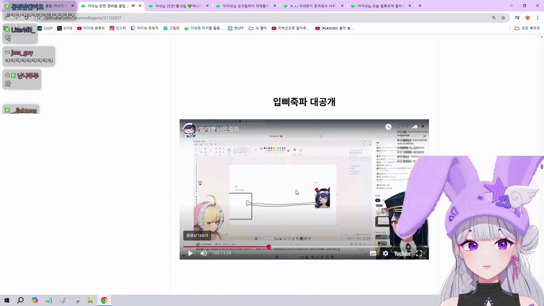Open the 인스타 bookmark
Viewport: 544px width, 306px height.
(x=118, y=28)
